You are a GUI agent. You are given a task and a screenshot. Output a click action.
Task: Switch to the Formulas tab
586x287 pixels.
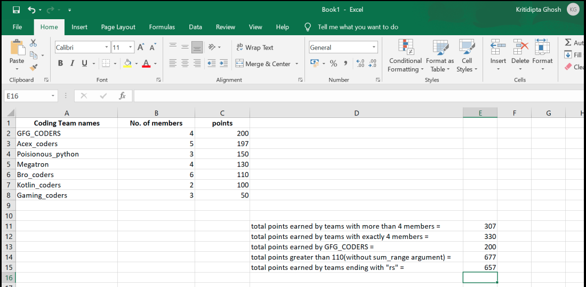162,27
